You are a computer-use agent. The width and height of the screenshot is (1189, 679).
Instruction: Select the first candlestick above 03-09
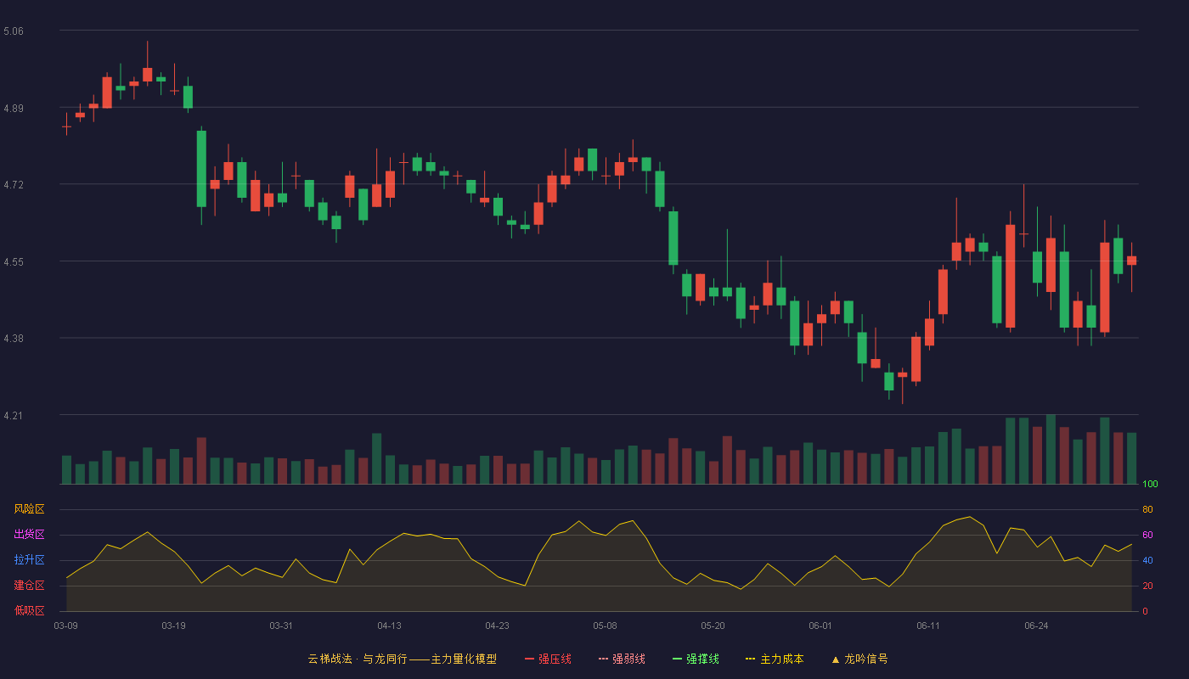click(x=66, y=126)
